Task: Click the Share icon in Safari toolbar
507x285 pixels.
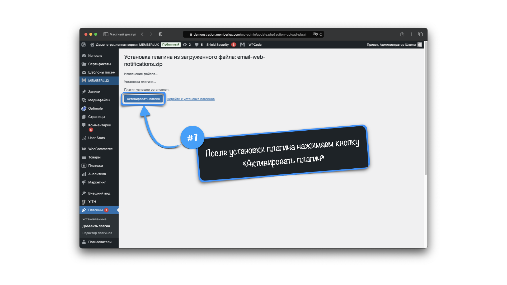Action: (x=402, y=34)
